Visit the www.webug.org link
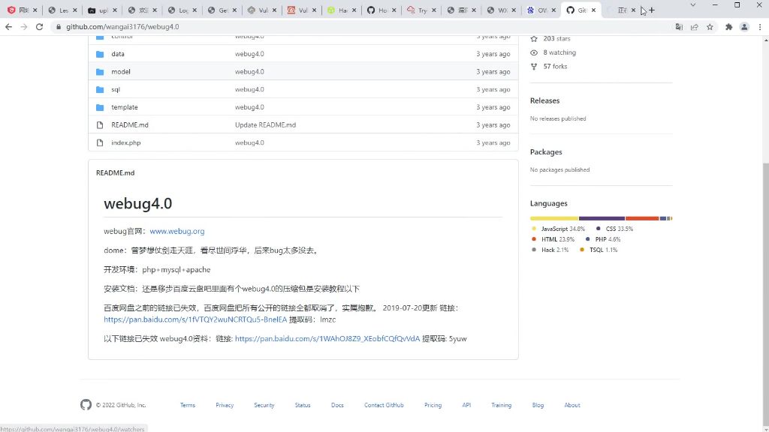Image resolution: width=769 pixels, height=432 pixels. 177,231
